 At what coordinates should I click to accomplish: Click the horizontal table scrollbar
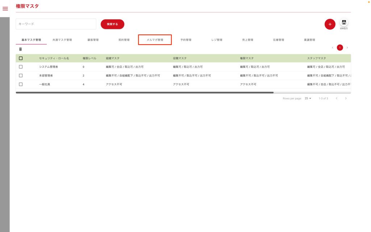coord(145,93)
